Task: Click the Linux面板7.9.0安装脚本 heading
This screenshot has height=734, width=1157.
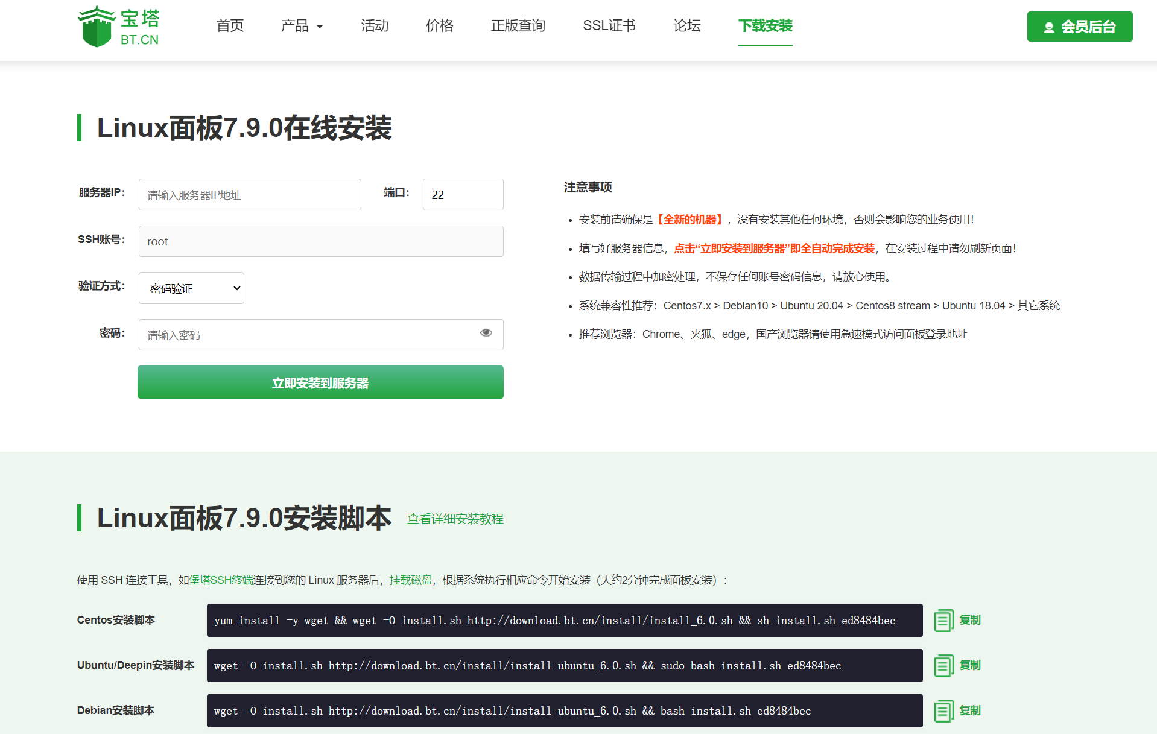Action: 244,518
